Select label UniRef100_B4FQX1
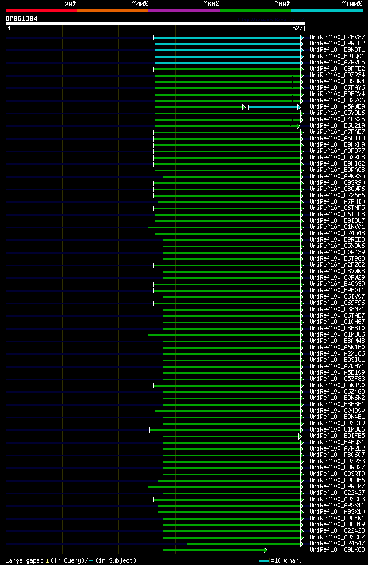This screenshot has height=565, width=368. [337, 442]
